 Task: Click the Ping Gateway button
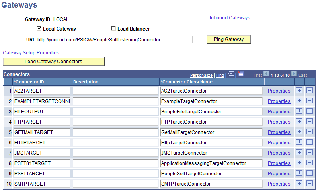point(229,39)
